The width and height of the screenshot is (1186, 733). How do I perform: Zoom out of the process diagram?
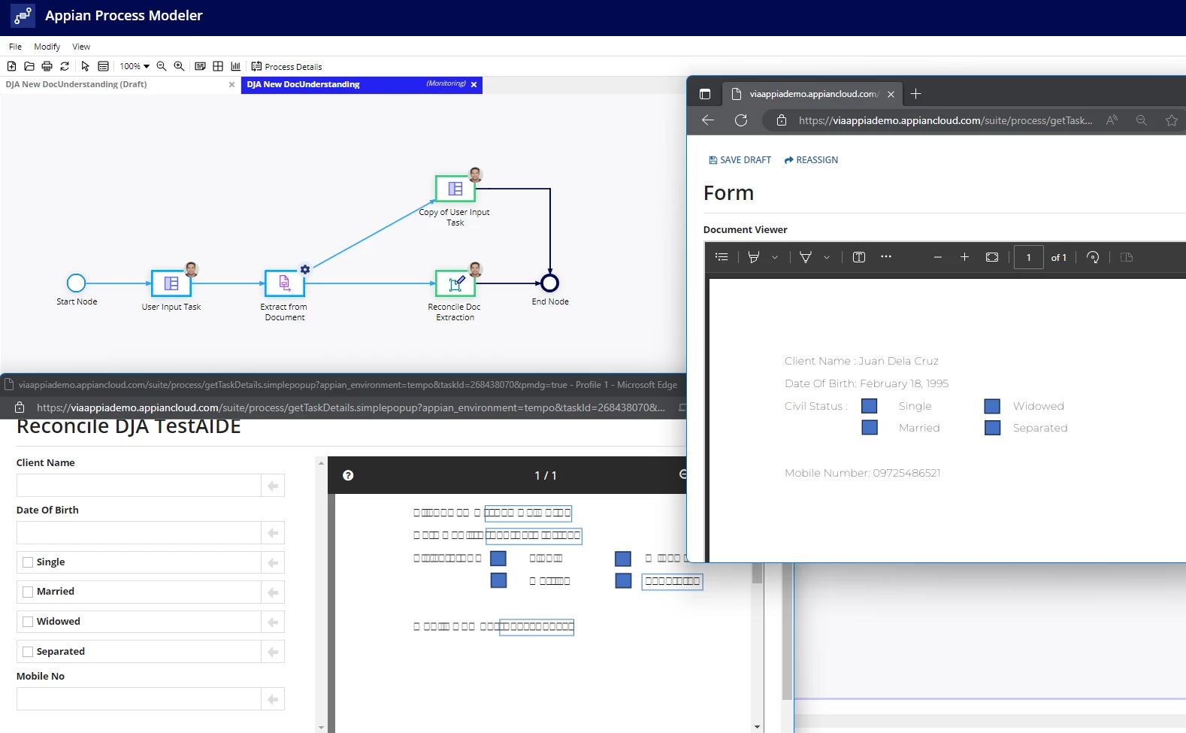(162, 66)
